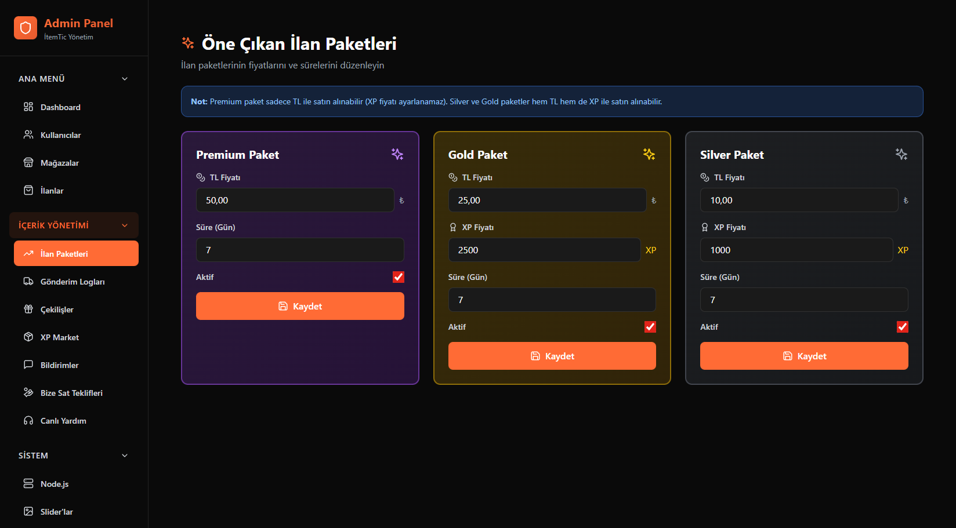Click Gold Paket XP Fiyatı input field

pos(544,250)
